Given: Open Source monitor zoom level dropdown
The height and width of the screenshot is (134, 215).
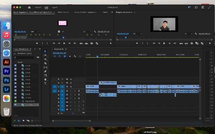Looking at the screenshot, I should tap(35, 32).
